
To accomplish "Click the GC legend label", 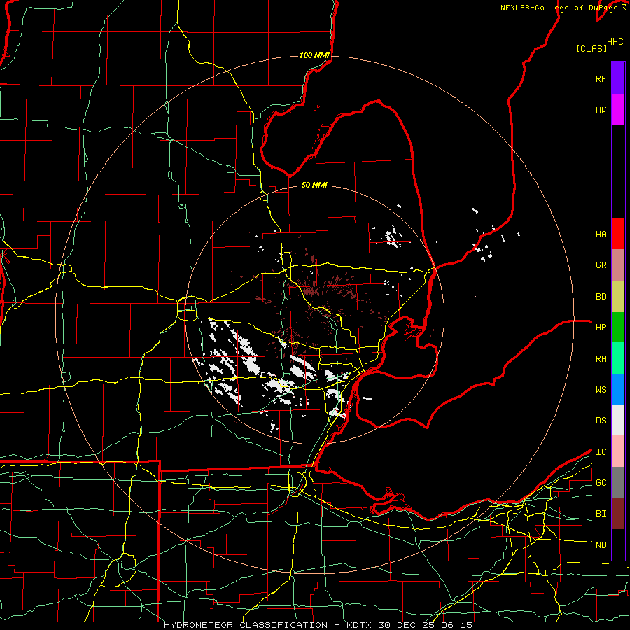I will click(x=601, y=483).
